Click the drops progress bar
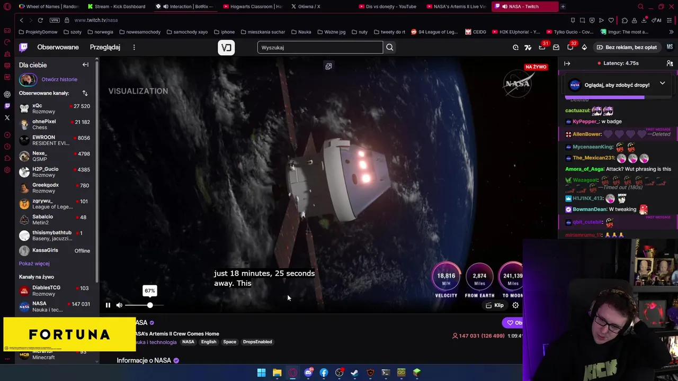This screenshot has width=678, height=381. point(618,98)
